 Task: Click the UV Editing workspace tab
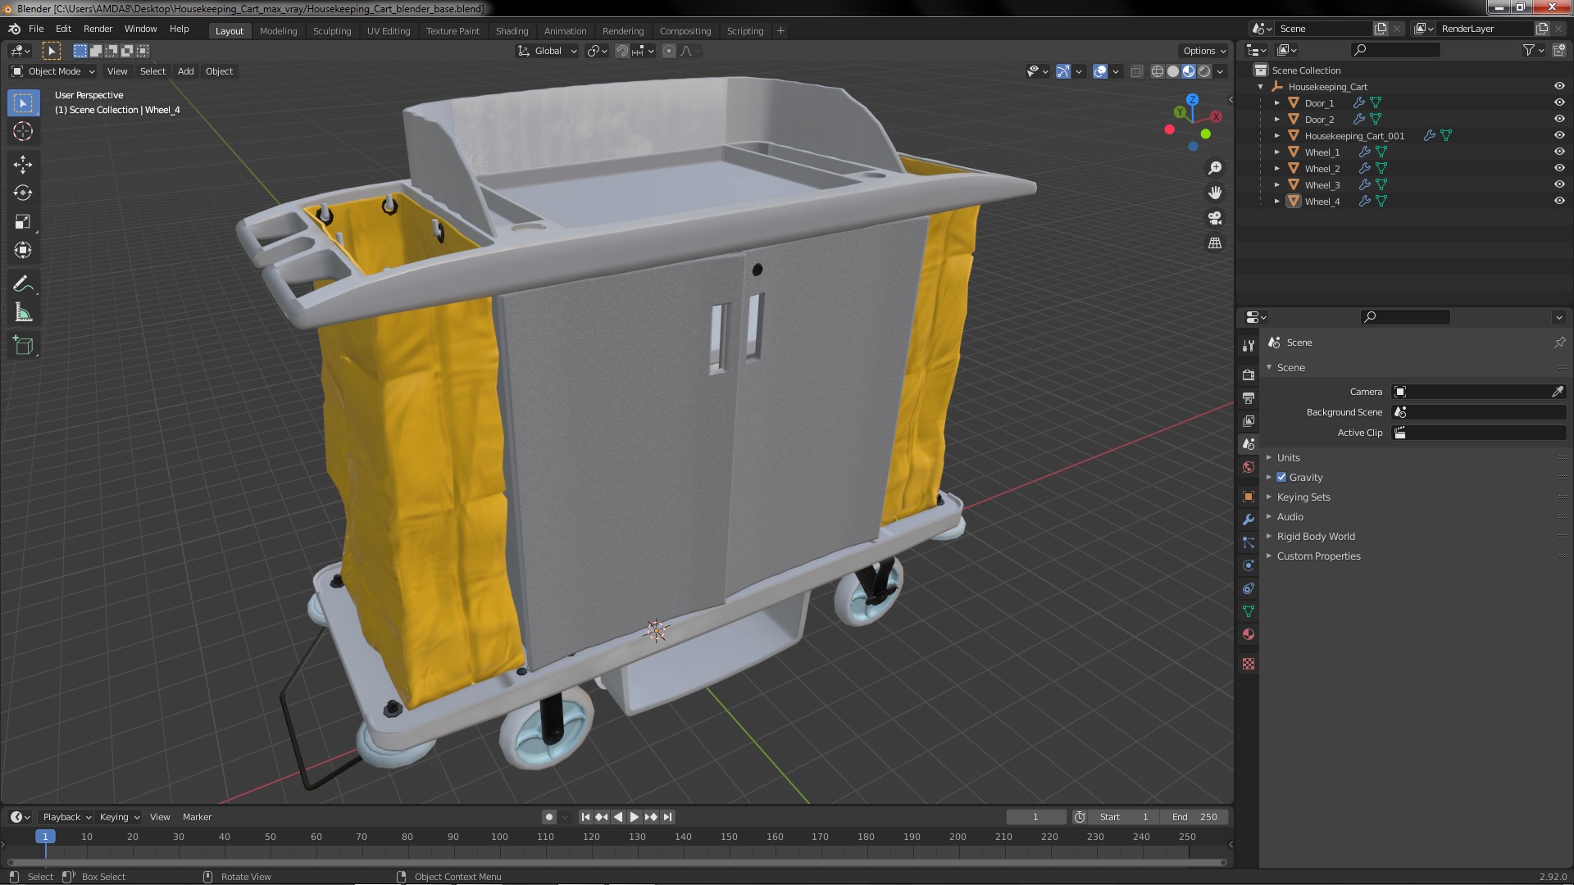[x=387, y=30]
